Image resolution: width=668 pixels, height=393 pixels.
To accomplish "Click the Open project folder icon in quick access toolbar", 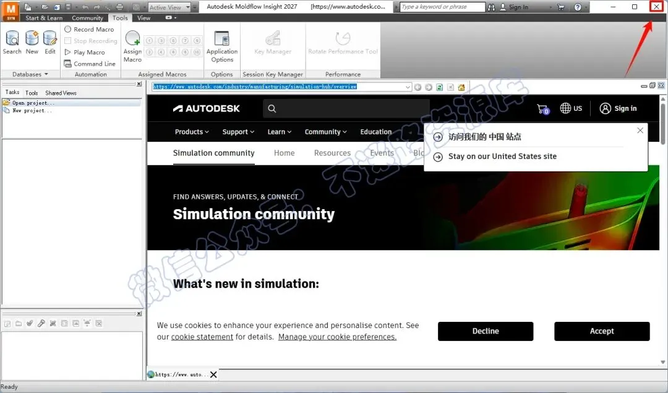I will (45, 7).
